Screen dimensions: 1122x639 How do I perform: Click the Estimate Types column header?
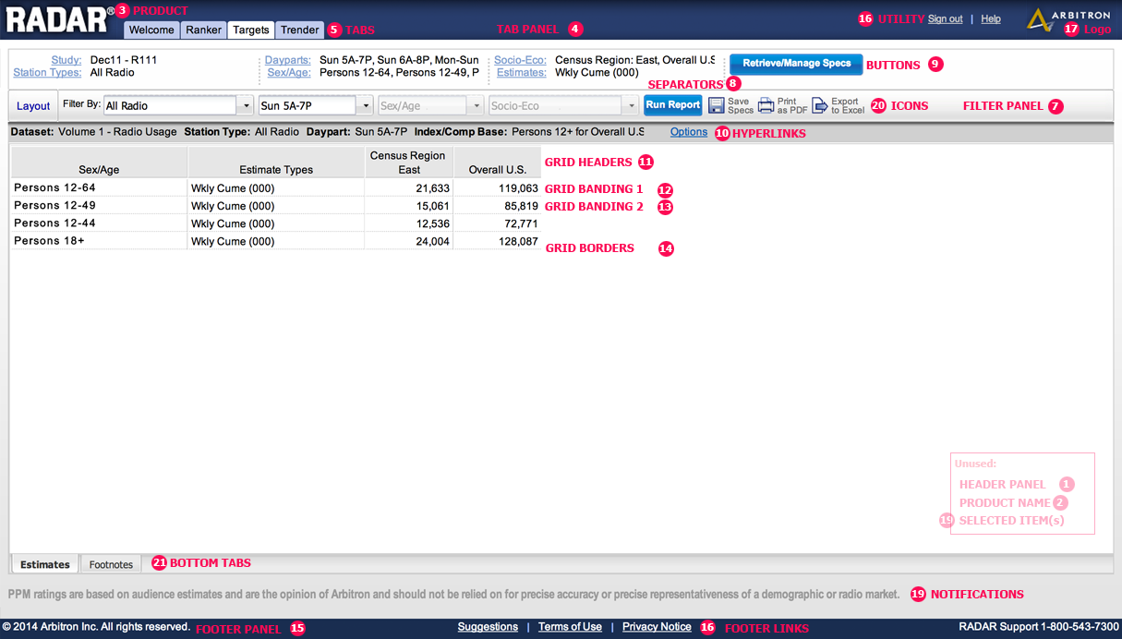click(x=276, y=163)
